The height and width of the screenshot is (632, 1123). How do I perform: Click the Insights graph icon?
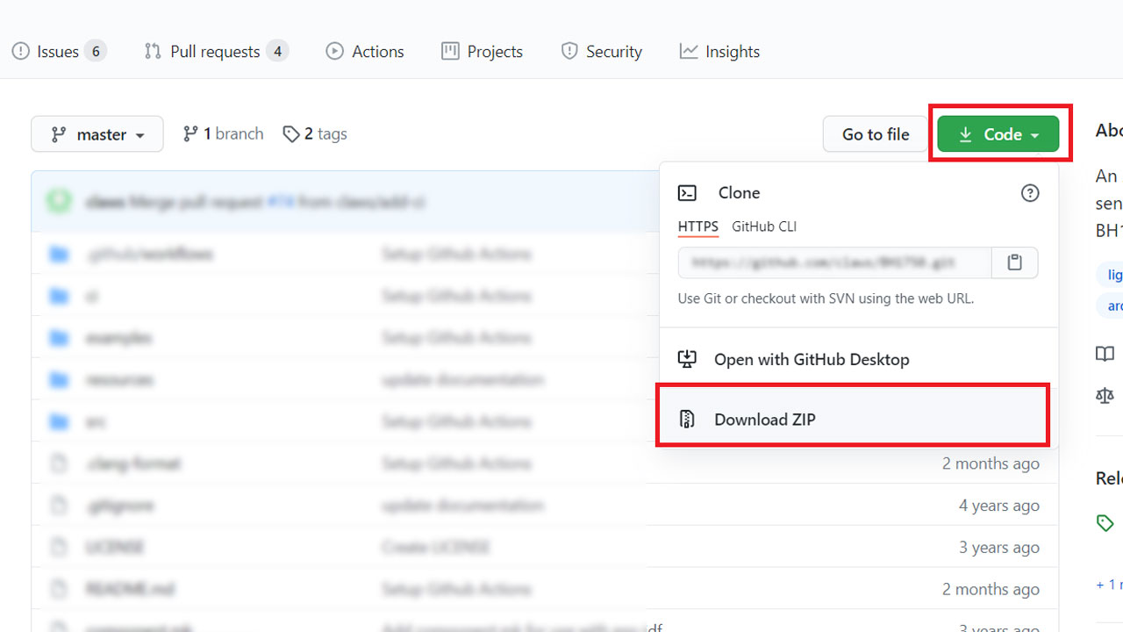point(689,52)
